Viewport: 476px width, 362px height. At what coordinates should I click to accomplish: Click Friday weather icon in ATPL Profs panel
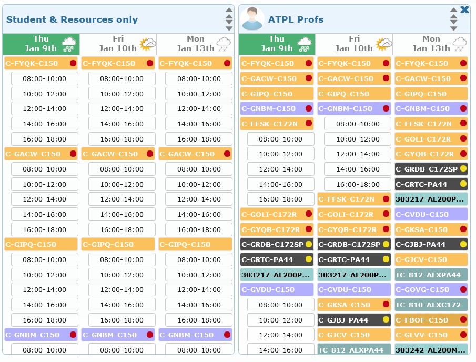(x=383, y=43)
